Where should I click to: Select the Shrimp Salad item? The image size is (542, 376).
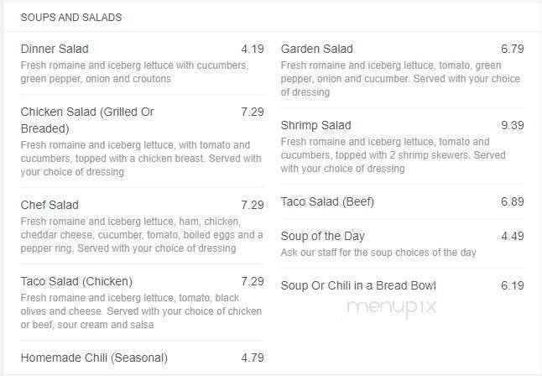[x=315, y=125]
